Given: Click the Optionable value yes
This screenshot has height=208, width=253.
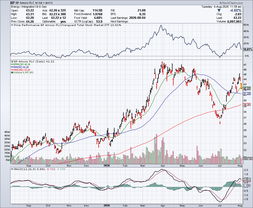Looking at the screenshot, I should 63,22.
